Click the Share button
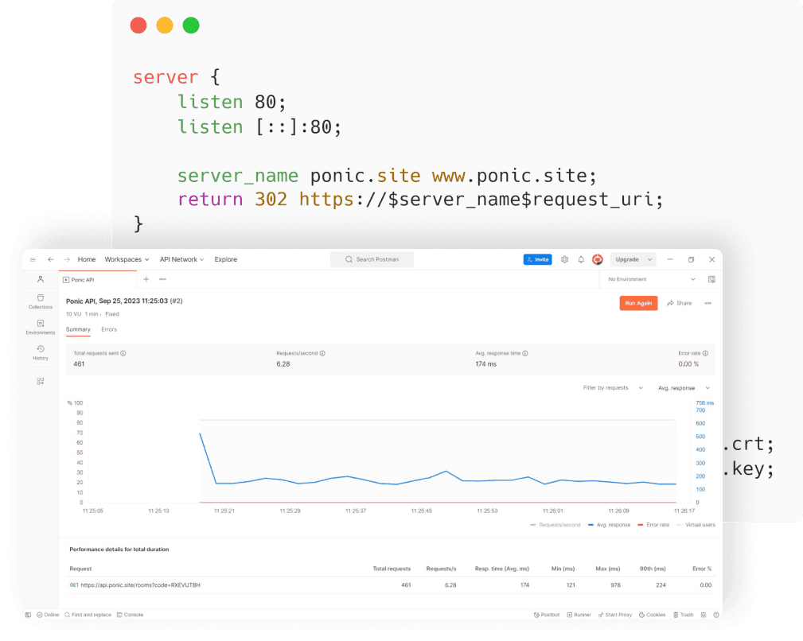This screenshot has height=641, width=803. (679, 303)
